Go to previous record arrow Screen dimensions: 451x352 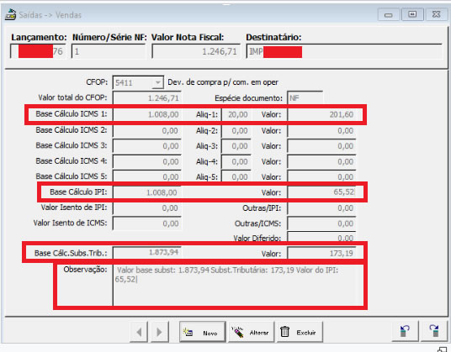coord(139,332)
